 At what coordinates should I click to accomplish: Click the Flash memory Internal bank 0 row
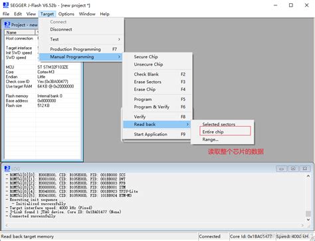coord(43,96)
